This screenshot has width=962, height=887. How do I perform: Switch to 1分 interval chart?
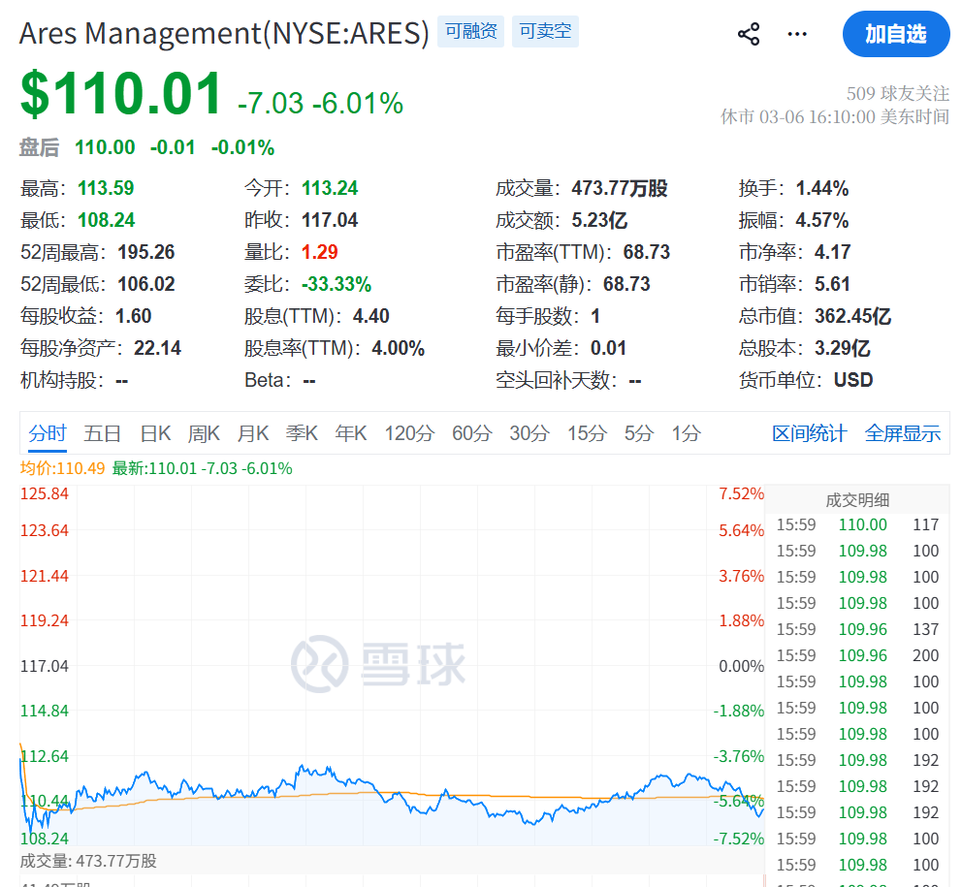click(686, 433)
